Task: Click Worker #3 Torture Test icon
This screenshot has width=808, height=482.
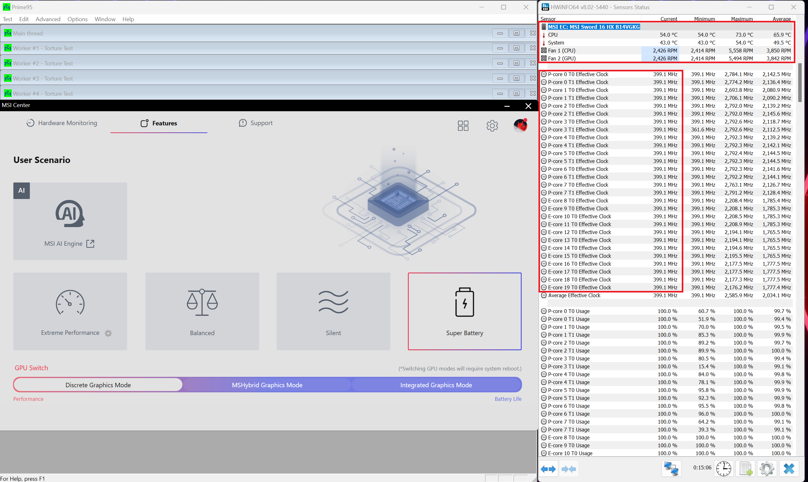Action: [x=8, y=78]
